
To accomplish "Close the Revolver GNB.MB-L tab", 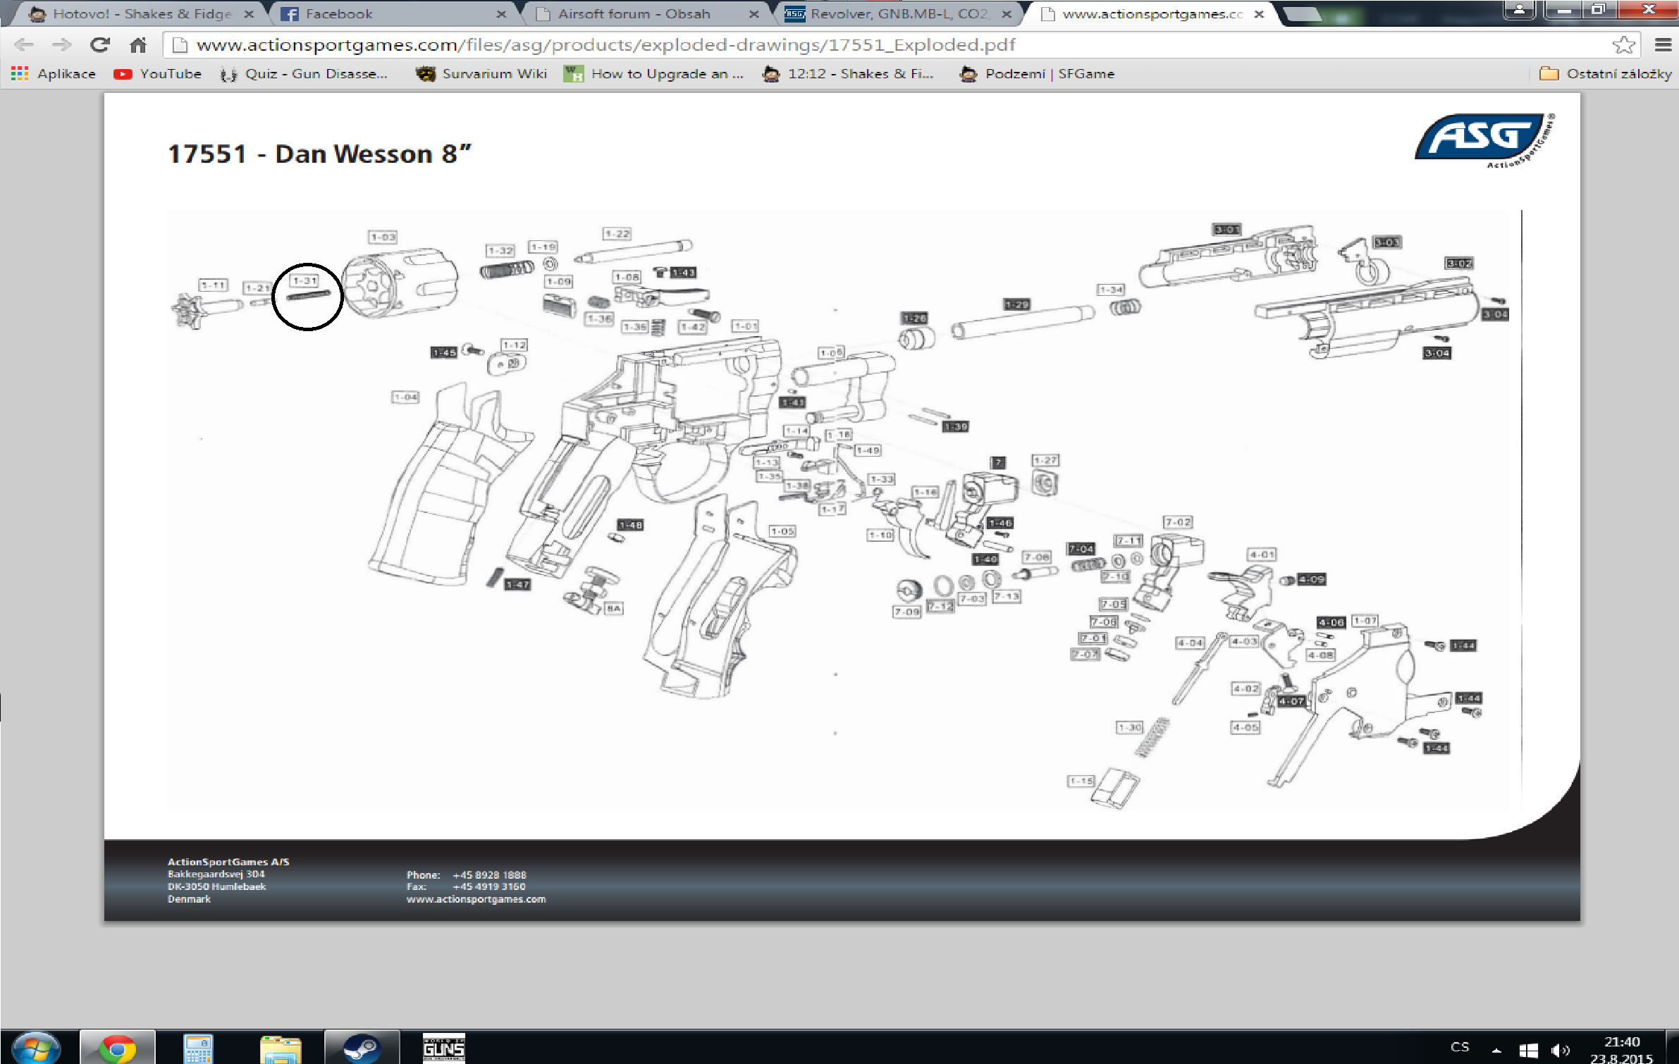I will [1007, 13].
